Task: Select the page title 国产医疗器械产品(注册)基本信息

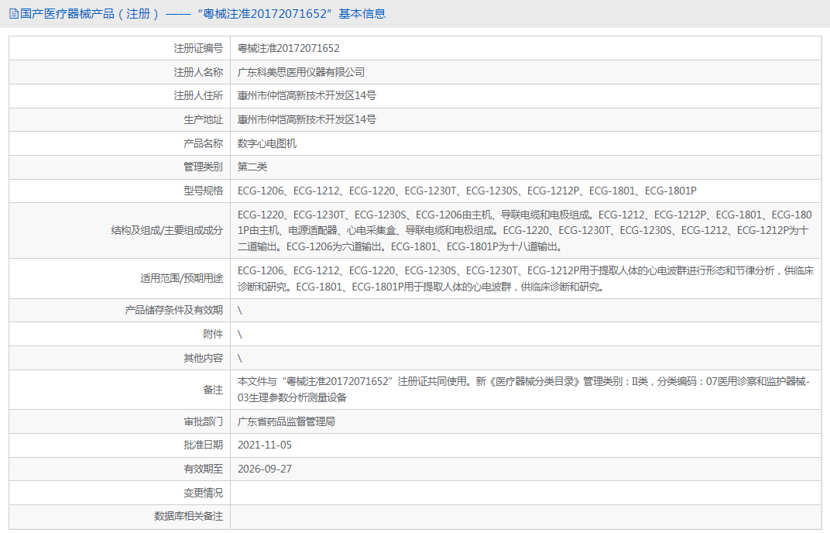Action: click(x=203, y=14)
